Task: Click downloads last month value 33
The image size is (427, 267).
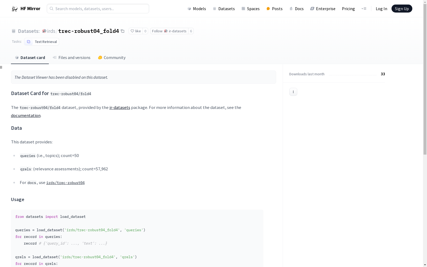Action: point(383,74)
